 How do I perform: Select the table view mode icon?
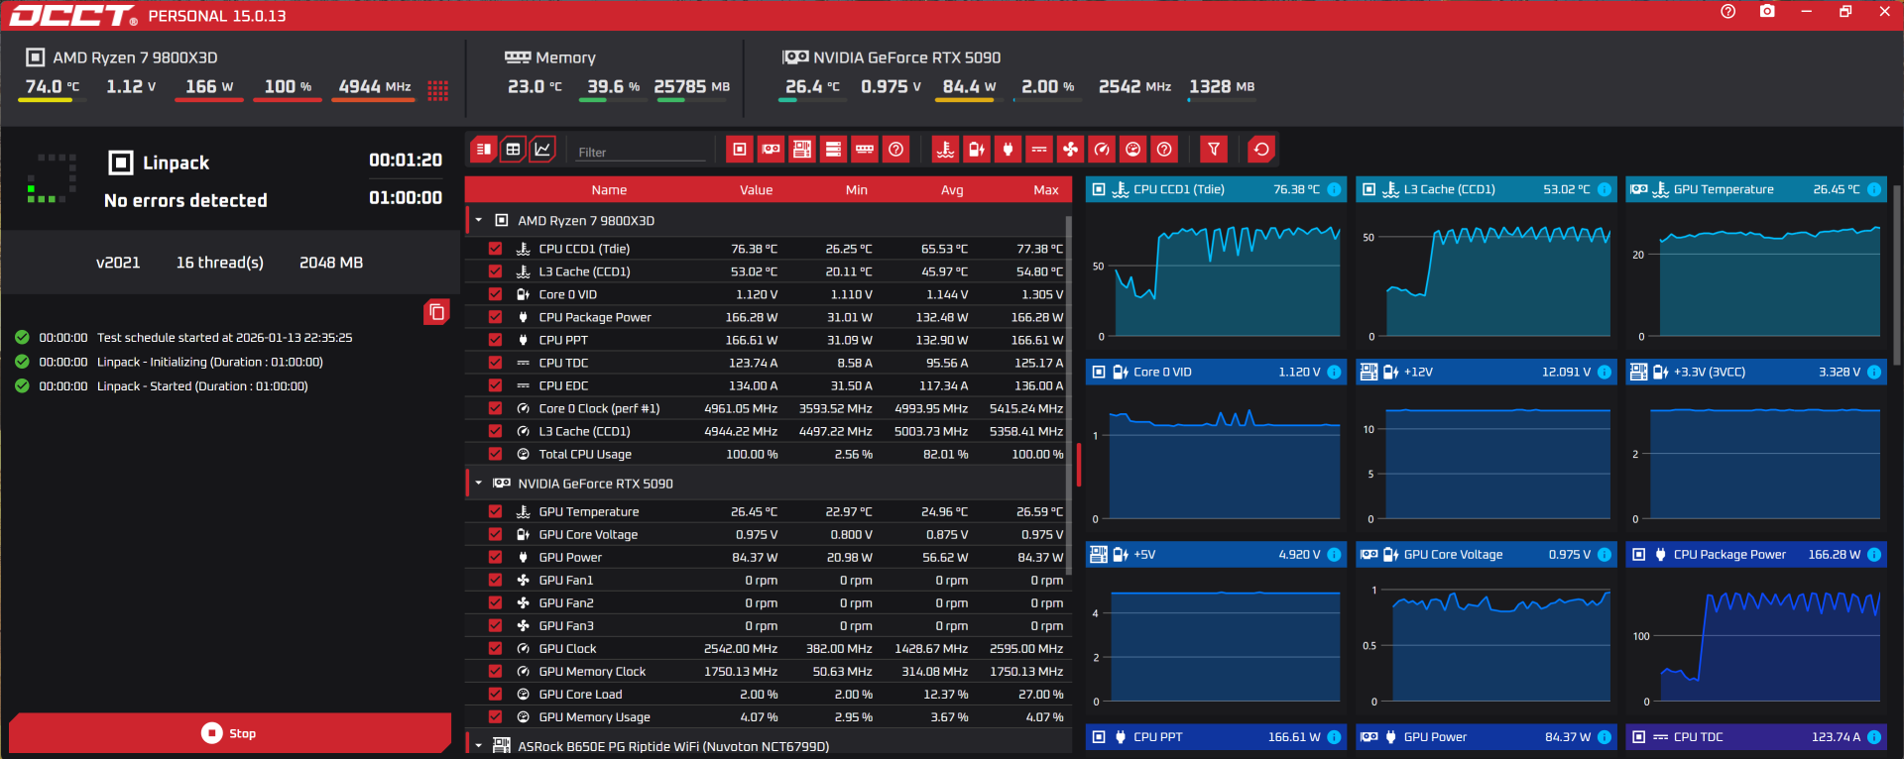(x=513, y=150)
